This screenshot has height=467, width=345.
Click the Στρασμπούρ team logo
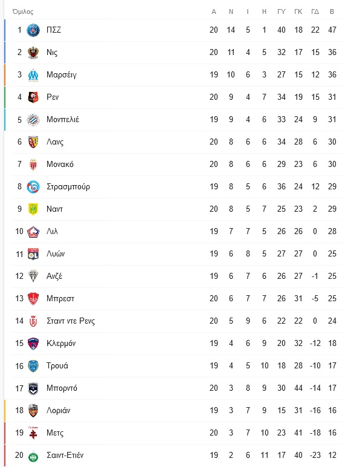33,187
